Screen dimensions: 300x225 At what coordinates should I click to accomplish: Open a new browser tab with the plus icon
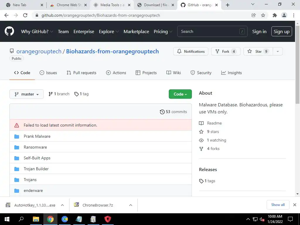227,5
